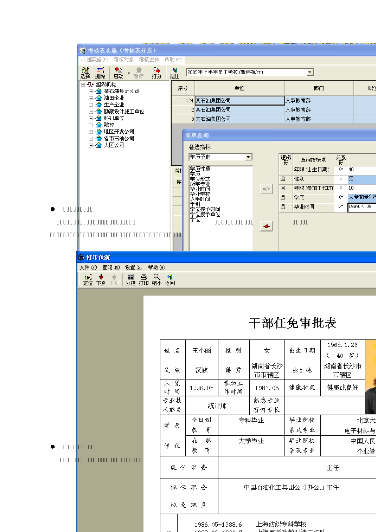Click the red left-arrow remove button
376x532 pixels.
coord(266,226)
